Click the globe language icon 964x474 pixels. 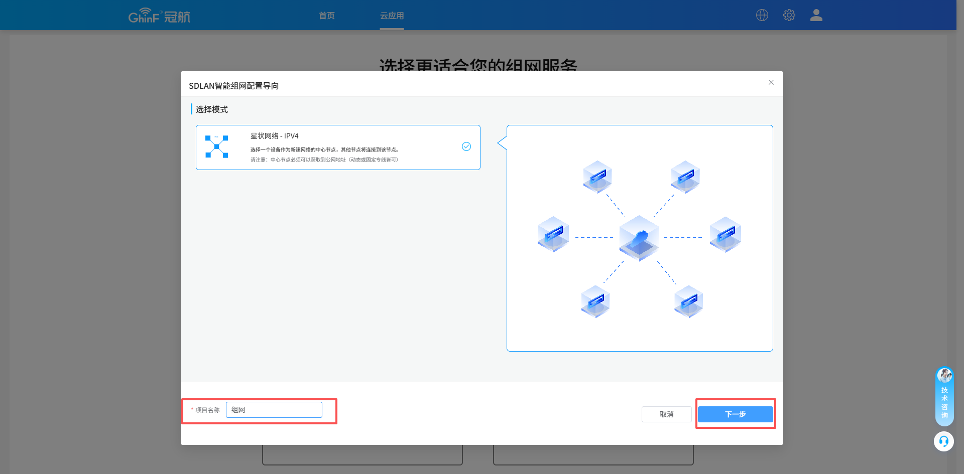pyautogui.click(x=762, y=15)
